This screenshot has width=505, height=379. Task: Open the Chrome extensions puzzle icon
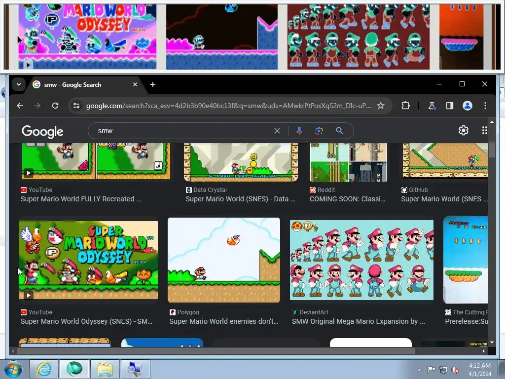click(405, 106)
